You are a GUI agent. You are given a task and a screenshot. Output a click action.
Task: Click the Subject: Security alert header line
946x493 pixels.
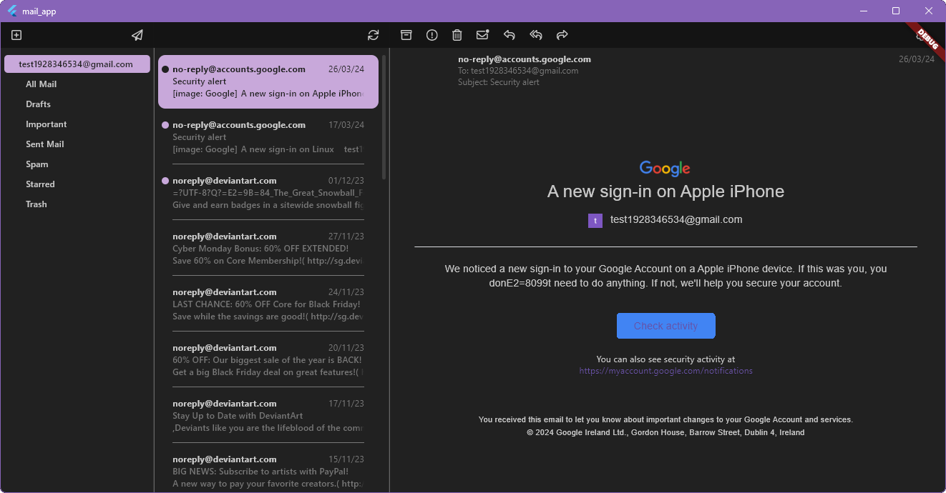pyautogui.click(x=499, y=82)
